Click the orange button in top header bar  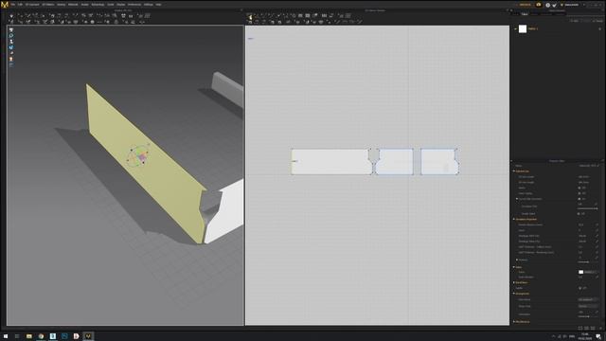pyautogui.click(x=525, y=5)
